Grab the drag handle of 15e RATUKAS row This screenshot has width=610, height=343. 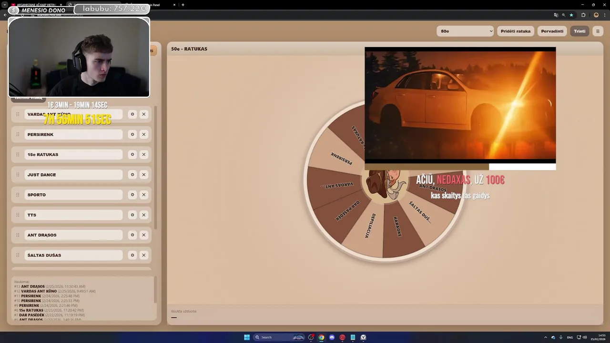point(18,154)
